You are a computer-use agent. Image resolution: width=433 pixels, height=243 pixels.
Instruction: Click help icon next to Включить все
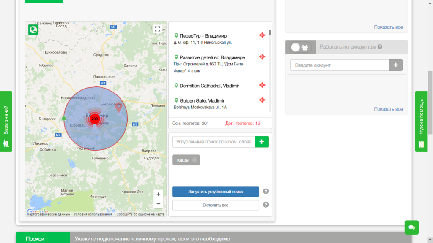tap(266, 205)
